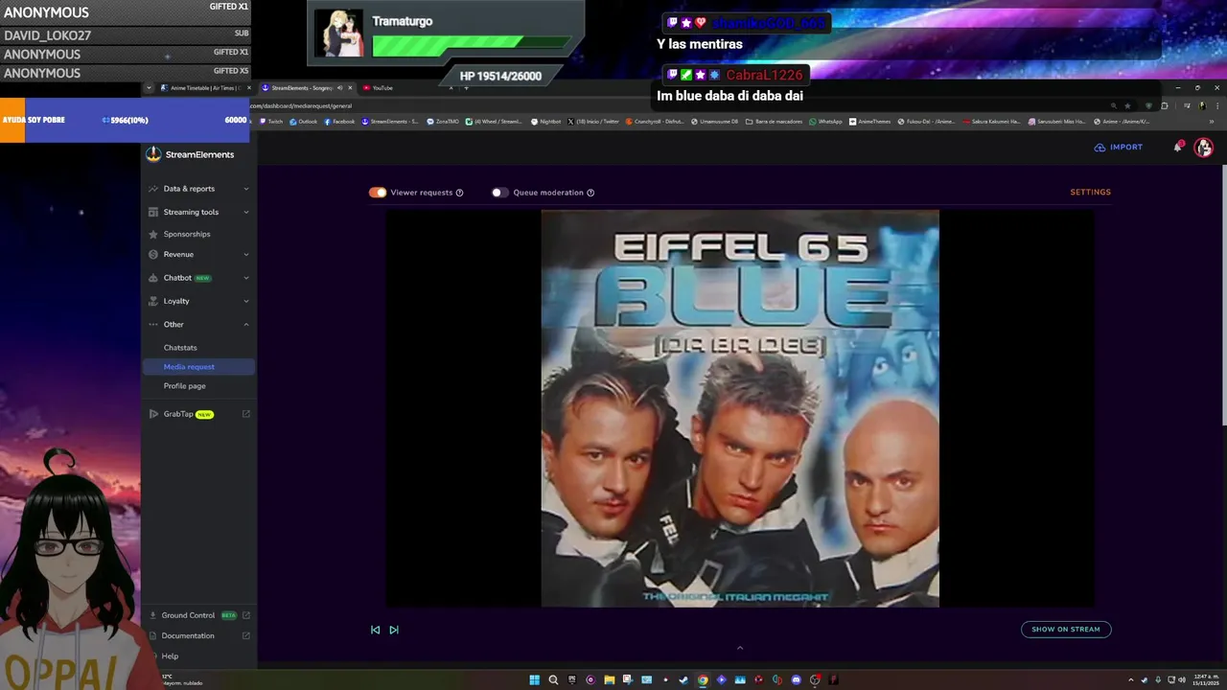Expand the Loyalty menu
The image size is (1227, 690).
pos(246,301)
